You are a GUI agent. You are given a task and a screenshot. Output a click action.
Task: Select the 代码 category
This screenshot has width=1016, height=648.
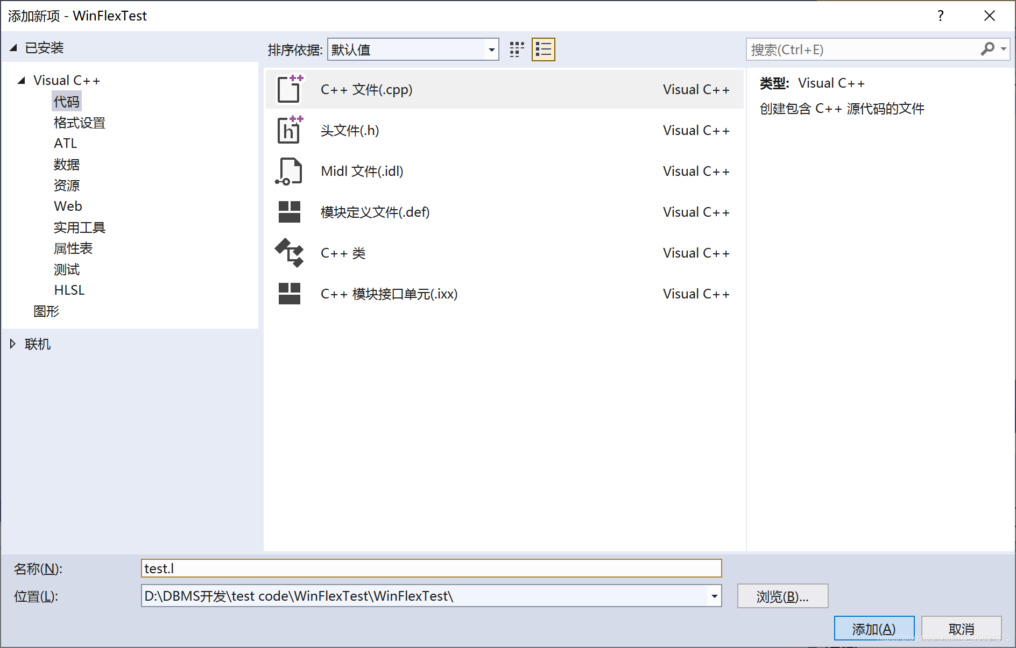click(67, 102)
